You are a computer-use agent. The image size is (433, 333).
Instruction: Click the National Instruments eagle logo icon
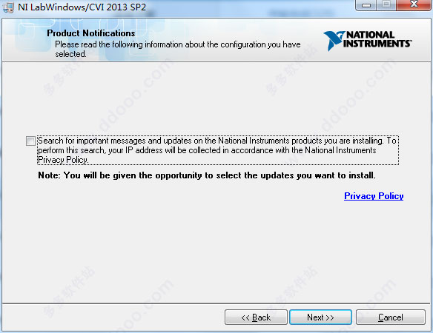coord(334,41)
